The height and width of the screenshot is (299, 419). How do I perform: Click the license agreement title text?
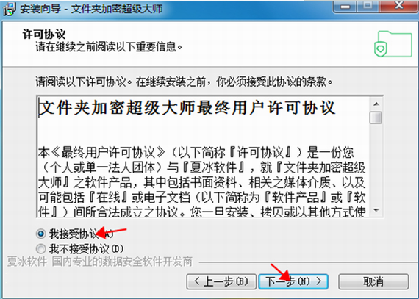187,108
